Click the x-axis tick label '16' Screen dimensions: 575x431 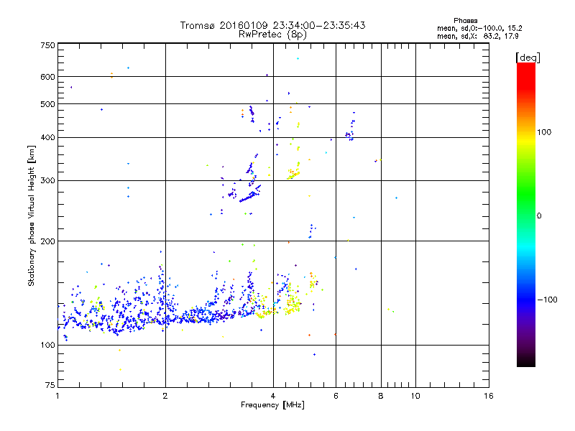click(x=489, y=396)
